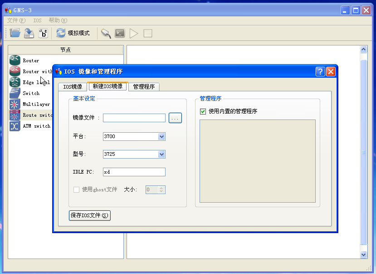Switch to the IOS镜像 tab
This screenshot has height=274, width=376.
click(x=72, y=86)
